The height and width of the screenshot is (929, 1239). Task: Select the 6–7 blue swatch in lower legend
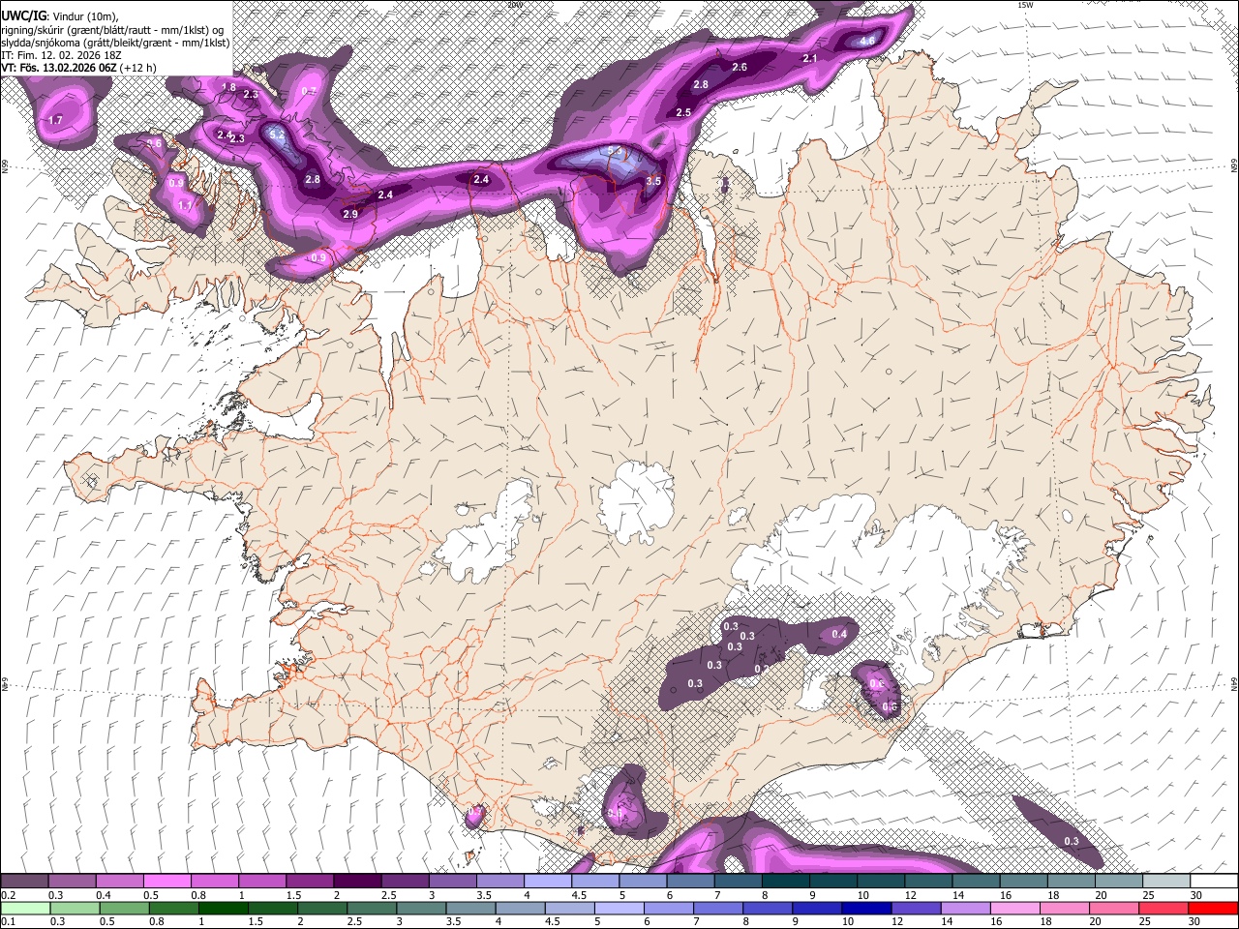[x=669, y=908]
